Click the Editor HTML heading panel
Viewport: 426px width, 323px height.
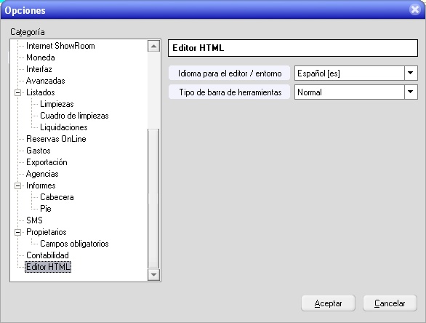(x=293, y=48)
